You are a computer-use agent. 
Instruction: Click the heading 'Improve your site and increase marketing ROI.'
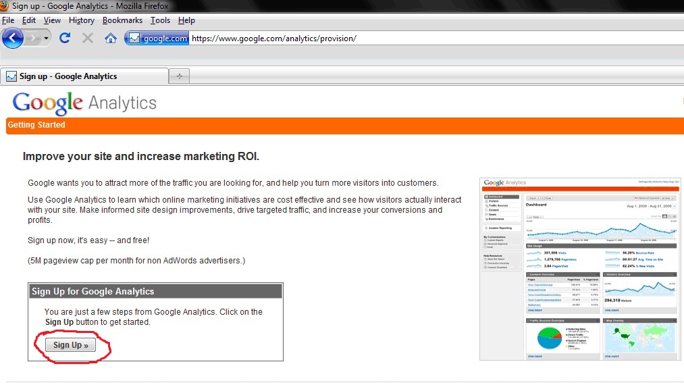coord(141,156)
